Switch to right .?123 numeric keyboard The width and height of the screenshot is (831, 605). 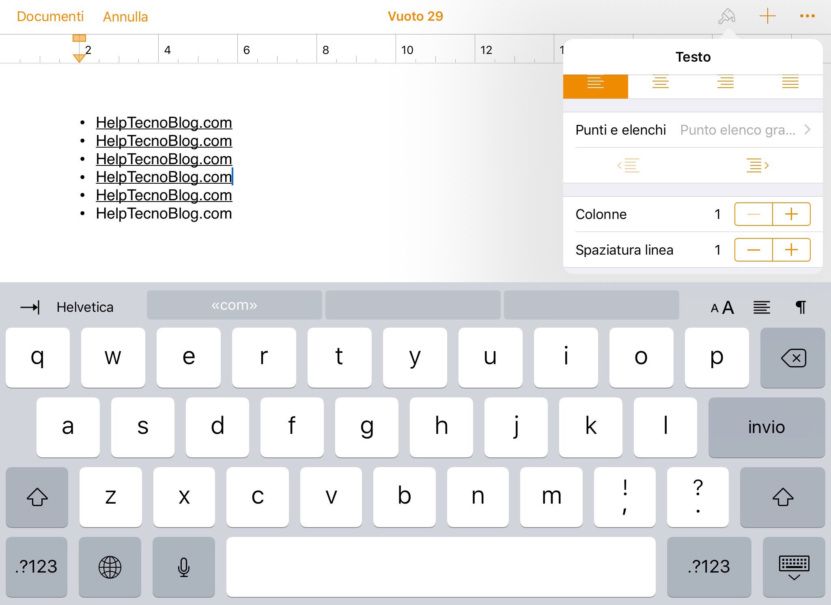point(709,567)
